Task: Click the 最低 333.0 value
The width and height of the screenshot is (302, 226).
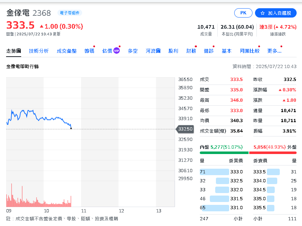Action: pyautogui.click(x=236, y=111)
